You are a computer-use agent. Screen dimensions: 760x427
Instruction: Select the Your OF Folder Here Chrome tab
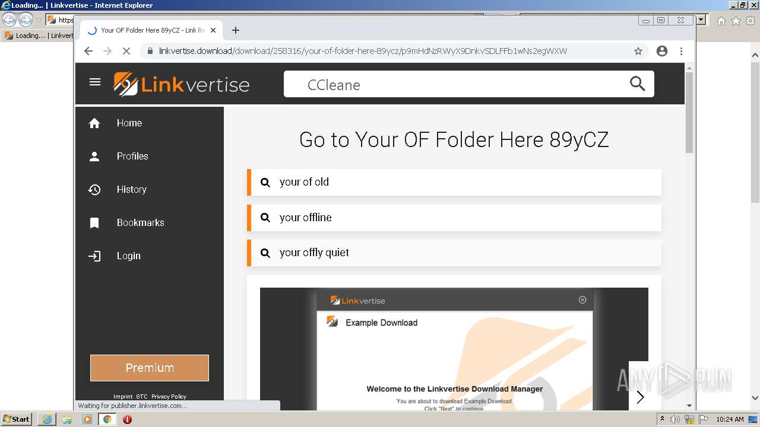(x=152, y=30)
